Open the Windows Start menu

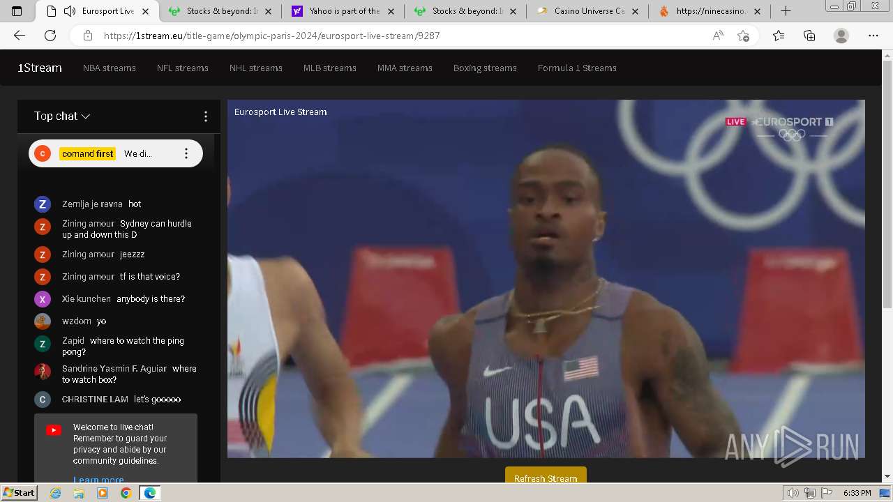[19, 493]
